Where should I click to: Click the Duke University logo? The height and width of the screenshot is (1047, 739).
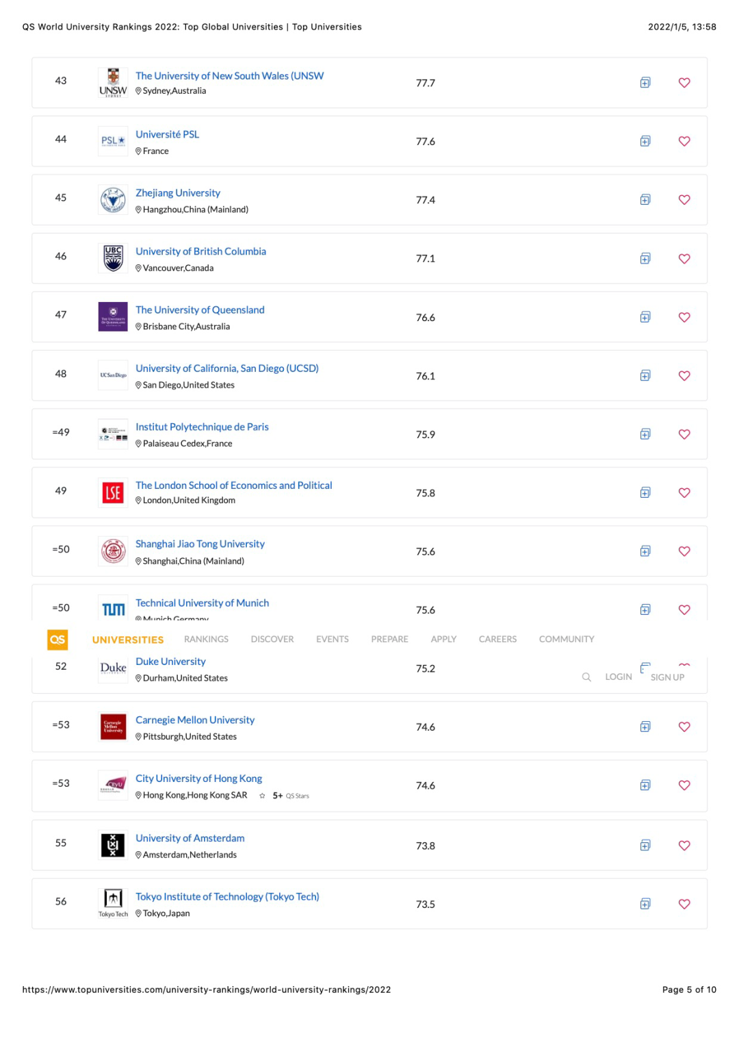click(x=113, y=668)
